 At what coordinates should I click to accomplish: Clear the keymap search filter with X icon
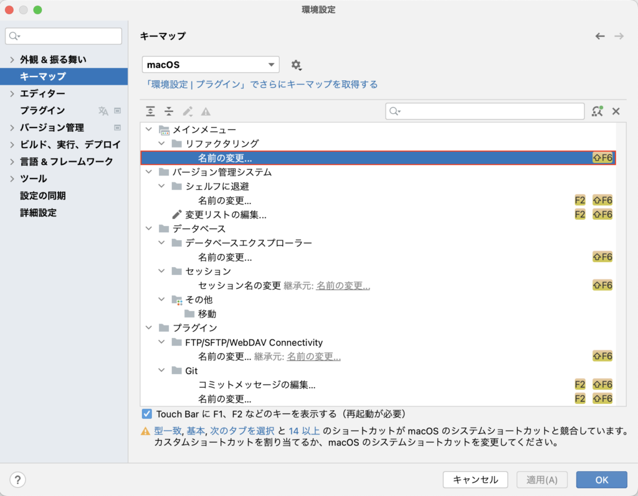(x=616, y=111)
